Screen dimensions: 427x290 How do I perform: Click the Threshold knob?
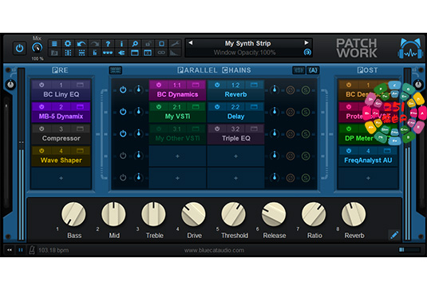tap(233, 214)
